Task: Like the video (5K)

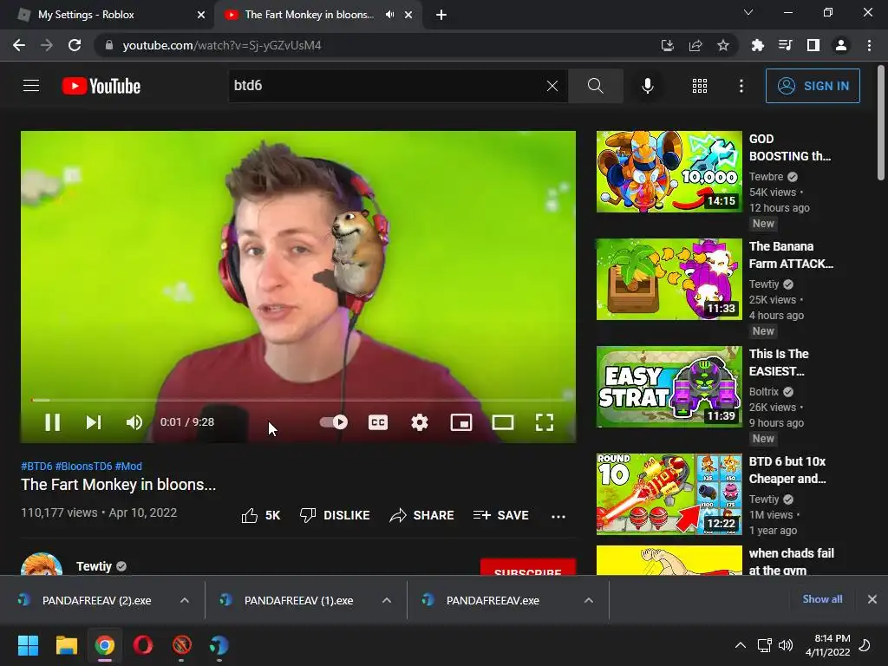Action: click(x=260, y=515)
